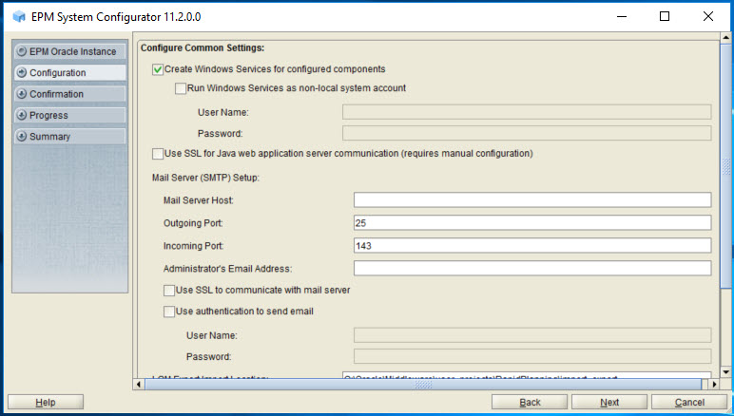Click the LCM Export Import Location field
The height and width of the screenshot is (416, 734).
(x=527, y=375)
